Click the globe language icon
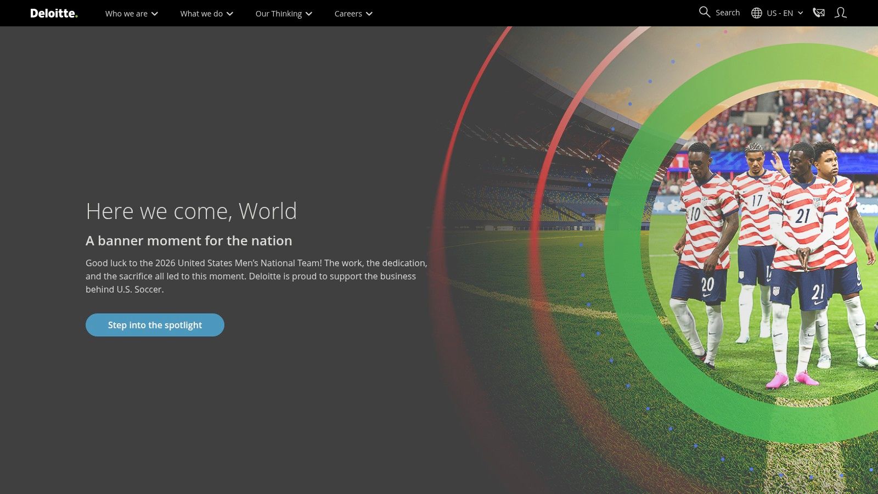Screen dimensions: 878x494 point(757,13)
